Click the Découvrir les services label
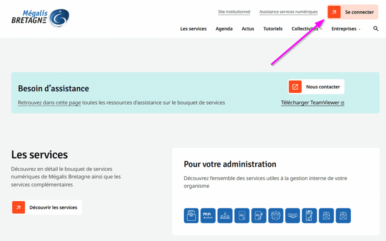Image resolution: width=386 pixels, height=241 pixels. point(53,207)
